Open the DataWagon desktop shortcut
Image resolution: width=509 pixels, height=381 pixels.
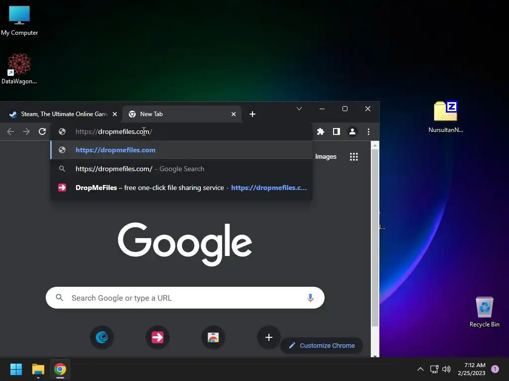(x=19, y=68)
